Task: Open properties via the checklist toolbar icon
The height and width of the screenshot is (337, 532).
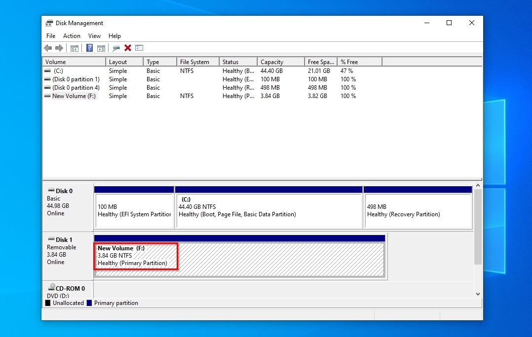Action: [x=139, y=48]
